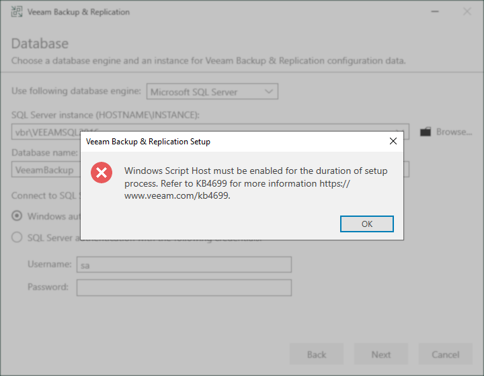Click the Cancel button
The image size is (484, 376).
[x=446, y=354]
